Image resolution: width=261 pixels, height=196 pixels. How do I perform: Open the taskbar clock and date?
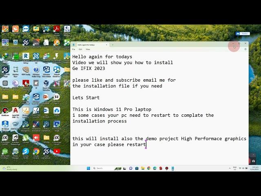254,168
